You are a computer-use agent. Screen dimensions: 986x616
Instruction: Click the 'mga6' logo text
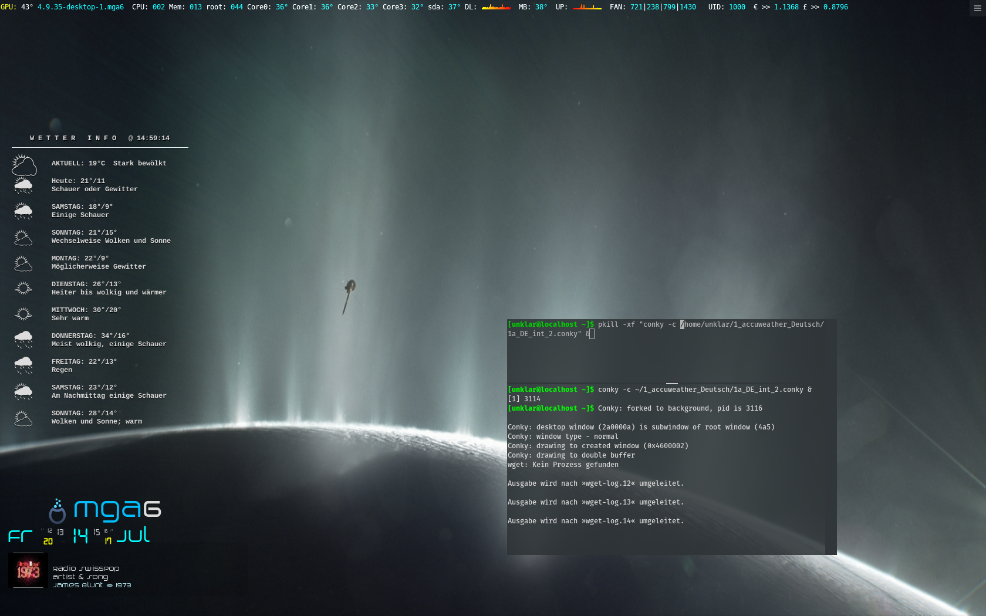pyautogui.click(x=117, y=510)
